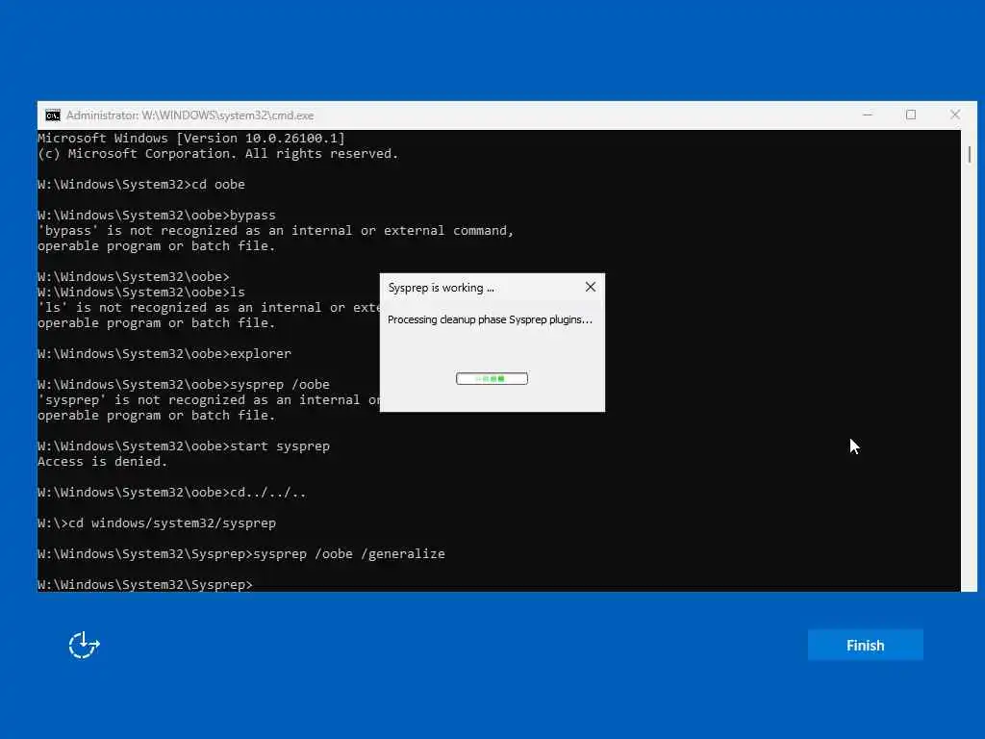Maximize the Administrator cmd.exe window
The image size is (985, 739).
click(911, 115)
